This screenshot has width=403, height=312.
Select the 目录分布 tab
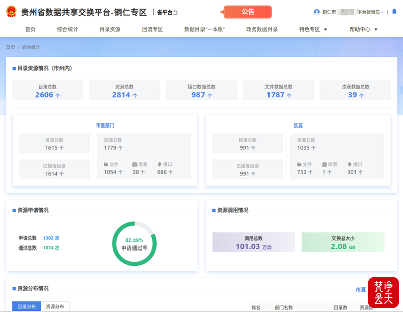pos(27,306)
